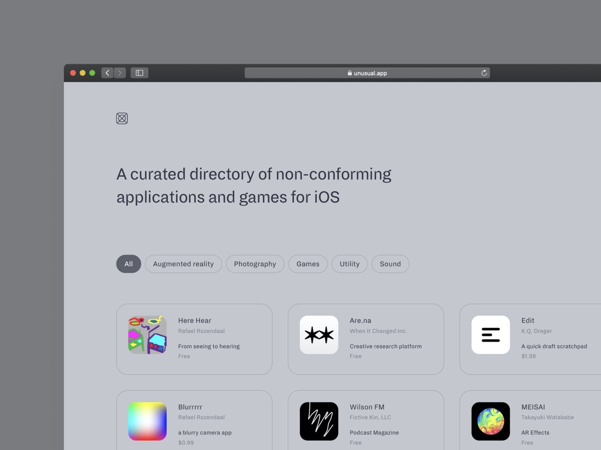Screen dimensions: 601x450
Task: Select the Utility category
Action: point(350,264)
